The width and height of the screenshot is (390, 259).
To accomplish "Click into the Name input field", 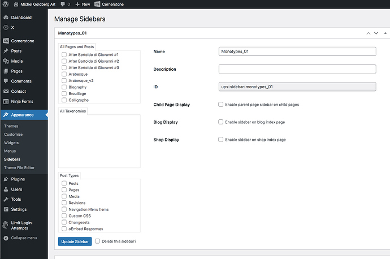I will (x=297, y=51).
